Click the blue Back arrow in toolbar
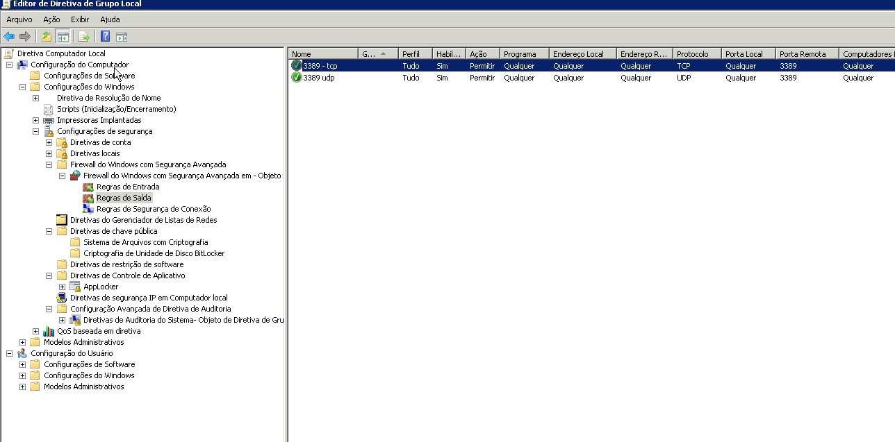895x442 pixels. coord(9,37)
